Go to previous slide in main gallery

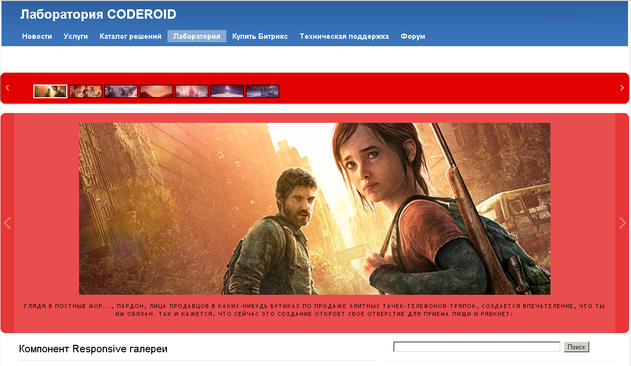click(7, 223)
